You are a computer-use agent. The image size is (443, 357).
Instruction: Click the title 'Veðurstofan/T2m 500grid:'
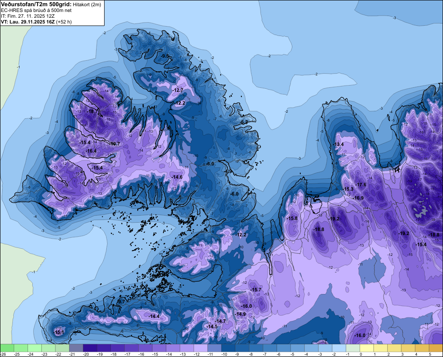pyautogui.click(x=36, y=4)
